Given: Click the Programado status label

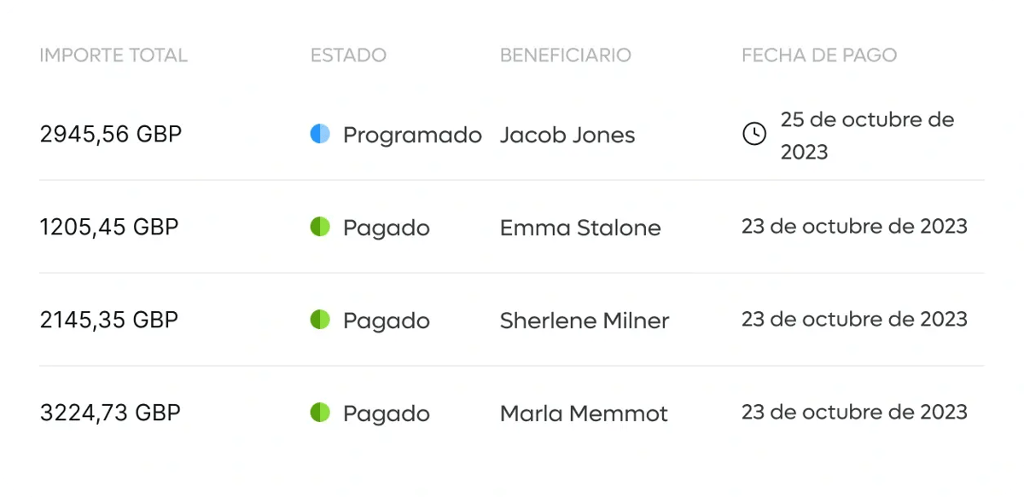Looking at the screenshot, I should (412, 135).
